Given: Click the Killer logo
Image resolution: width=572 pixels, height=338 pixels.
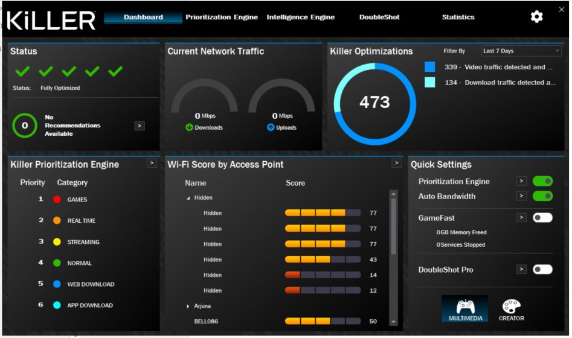Looking at the screenshot, I should coord(51,19).
